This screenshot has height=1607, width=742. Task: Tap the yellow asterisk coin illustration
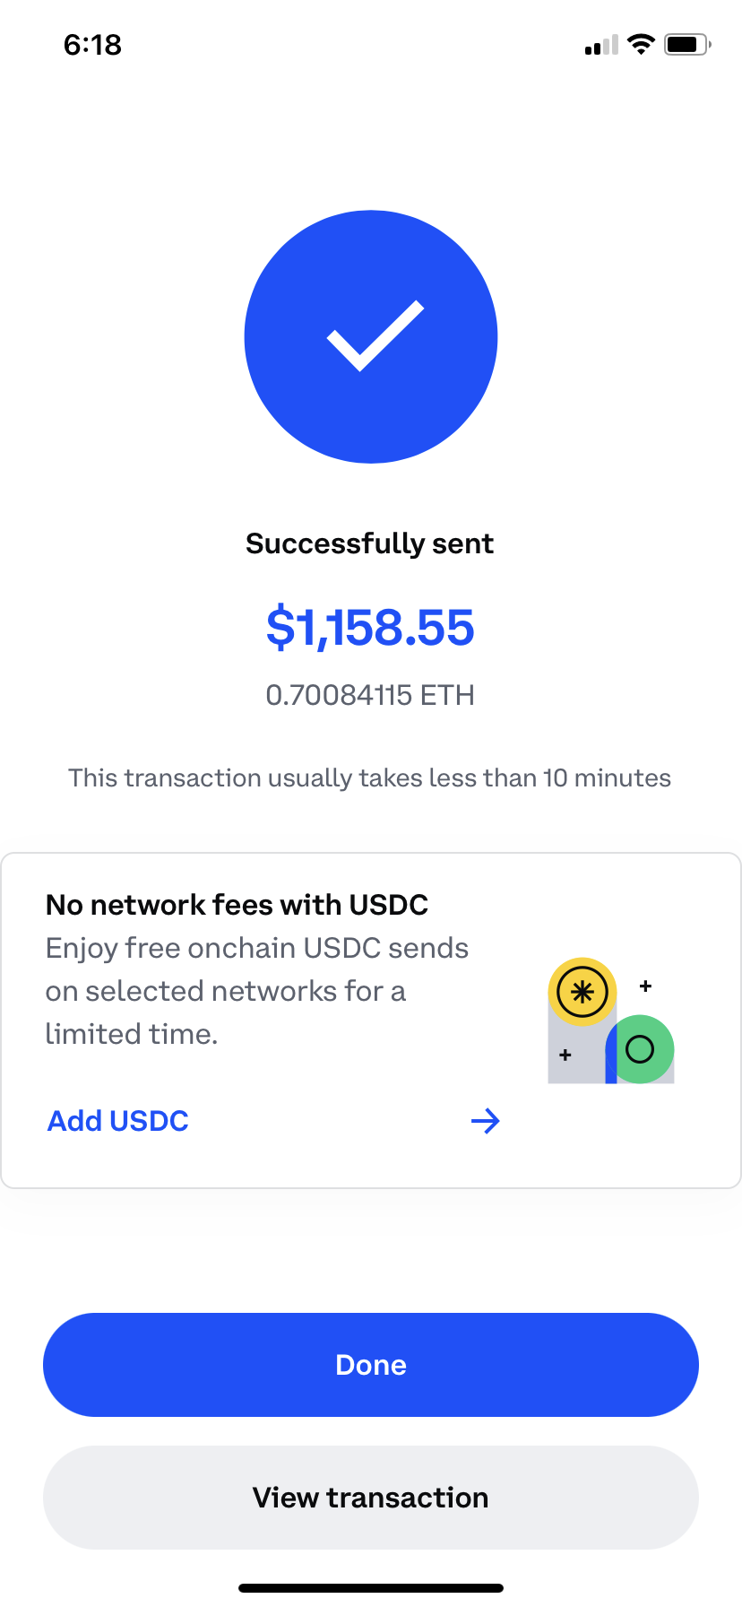582,992
